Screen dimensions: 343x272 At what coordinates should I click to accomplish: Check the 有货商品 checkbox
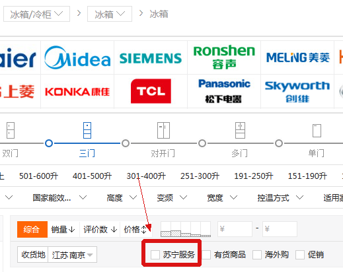206,255
